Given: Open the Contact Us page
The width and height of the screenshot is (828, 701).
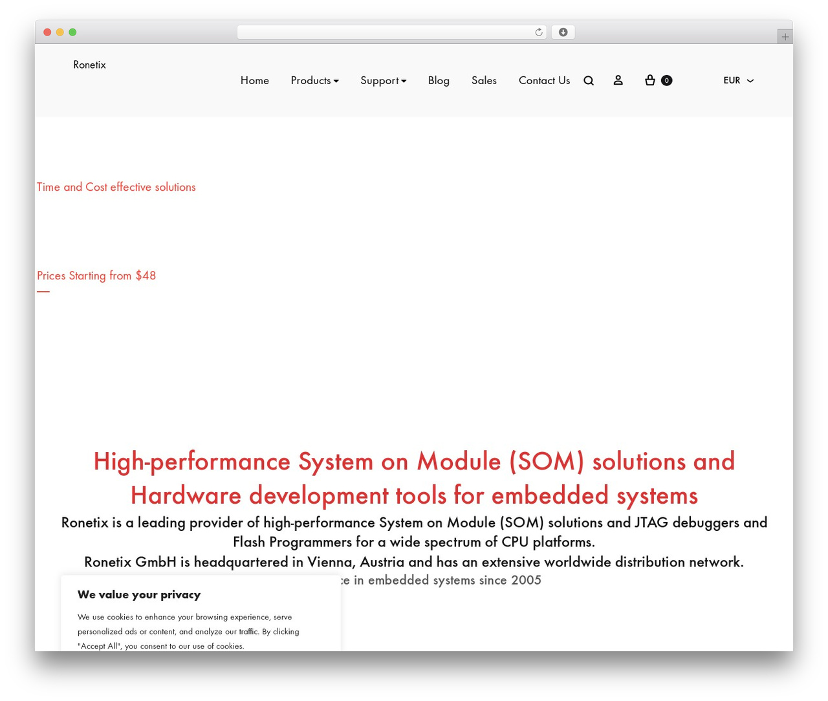Looking at the screenshot, I should [x=545, y=80].
